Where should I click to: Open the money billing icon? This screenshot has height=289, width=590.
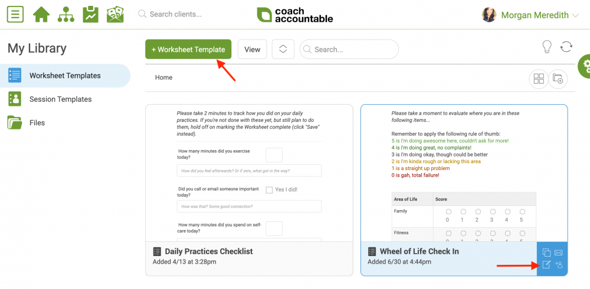point(116,14)
